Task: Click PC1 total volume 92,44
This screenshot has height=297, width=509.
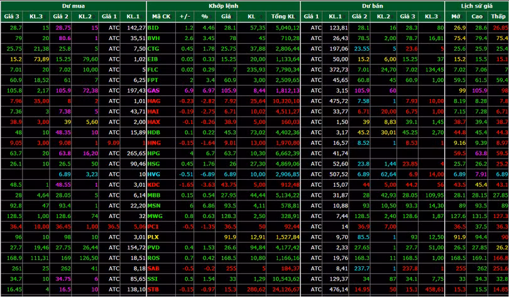Action: tap(292, 226)
